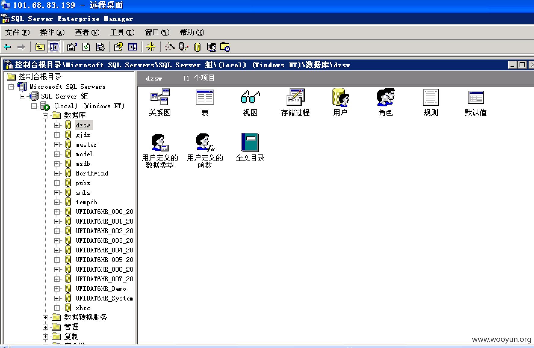Collapse the SQL Server 组 node
534x348 pixels.
(23, 96)
